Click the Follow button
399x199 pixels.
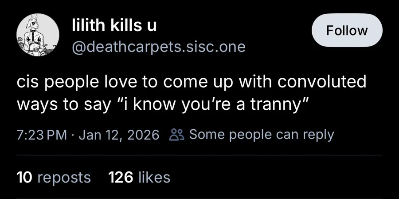[x=347, y=31]
